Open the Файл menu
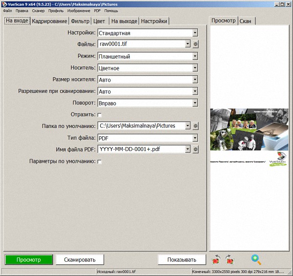 (7, 11)
